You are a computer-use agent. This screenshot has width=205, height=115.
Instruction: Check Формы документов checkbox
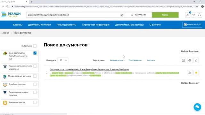35,102
